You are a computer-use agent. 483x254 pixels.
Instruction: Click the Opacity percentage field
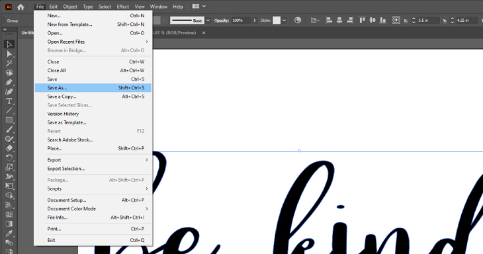click(x=241, y=21)
